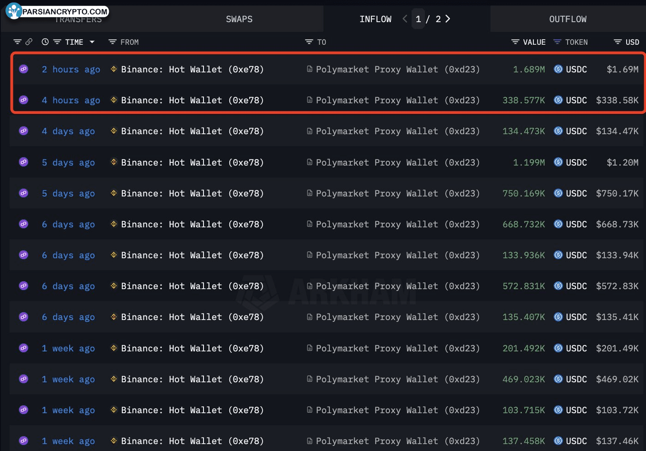
Task: Select the $750.17K USD cell
Action: click(x=617, y=193)
